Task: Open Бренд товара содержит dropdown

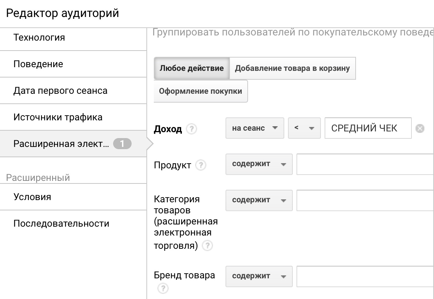Action: click(259, 276)
